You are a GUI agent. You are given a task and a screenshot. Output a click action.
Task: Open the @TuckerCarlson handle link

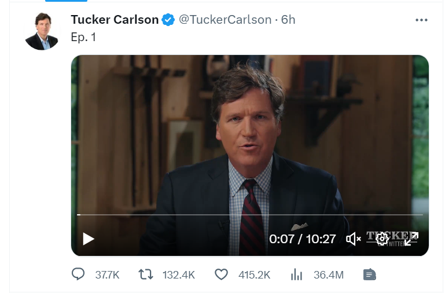(x=225, y=20)
